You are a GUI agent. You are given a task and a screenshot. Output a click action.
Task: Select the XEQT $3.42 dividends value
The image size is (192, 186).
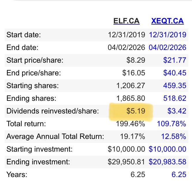(177, 111)
